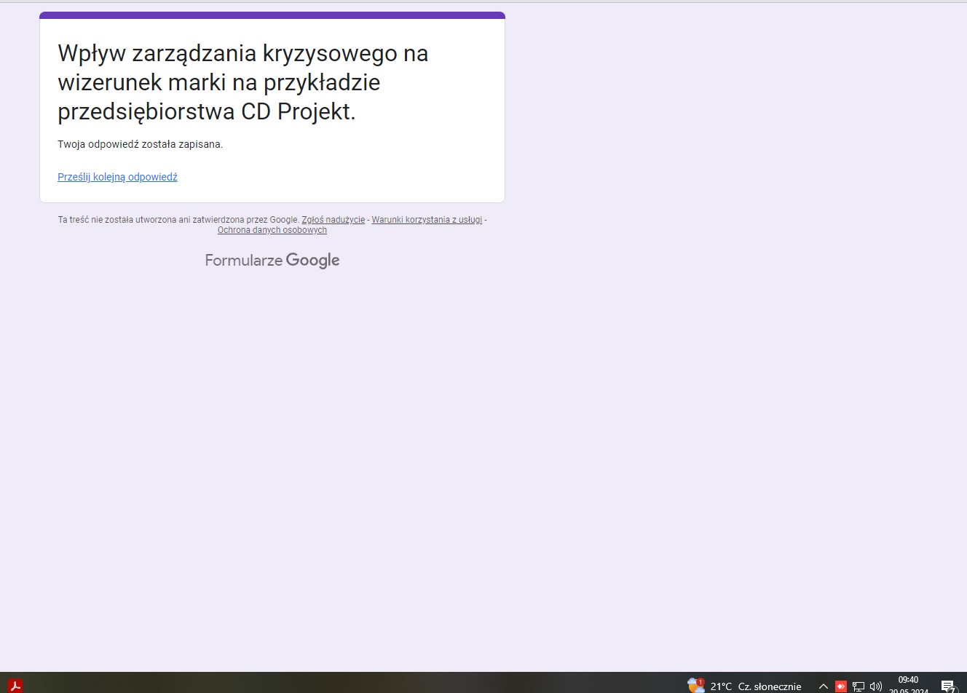Click the weather widget sun icon
Viewport: 967px width, 693px height.
(695, 685)
